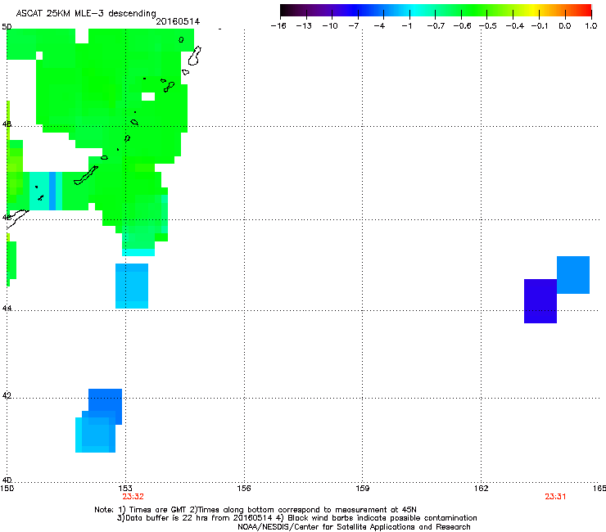Click latitude label 42 on the left axis
Image resolution: width=606 pixels, height=532 pixels.
click(x=7, y=395)
